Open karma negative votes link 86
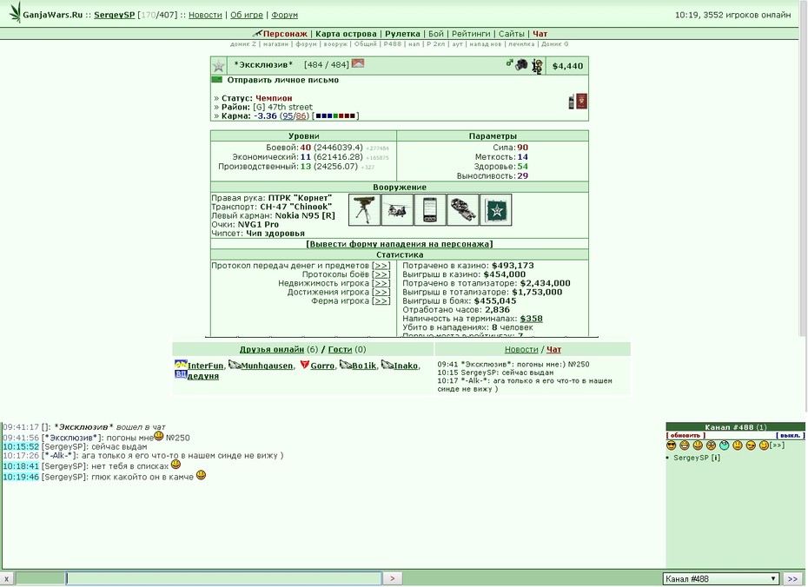The width and height of the screenshot is (808, 587). [x=301, y=115]
